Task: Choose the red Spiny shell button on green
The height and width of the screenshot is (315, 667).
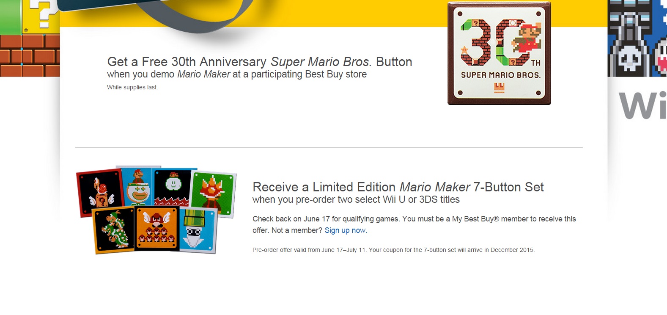Action: pyautogui.click(x=213, y=194)
